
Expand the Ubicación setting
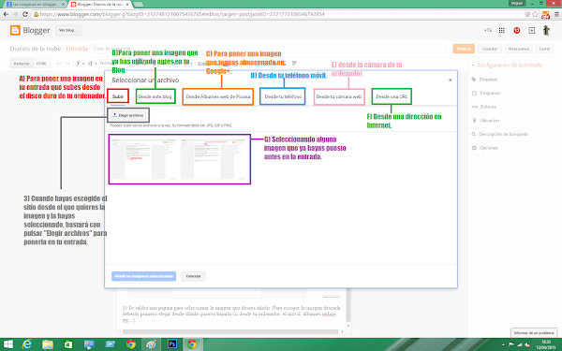(485, 121)
